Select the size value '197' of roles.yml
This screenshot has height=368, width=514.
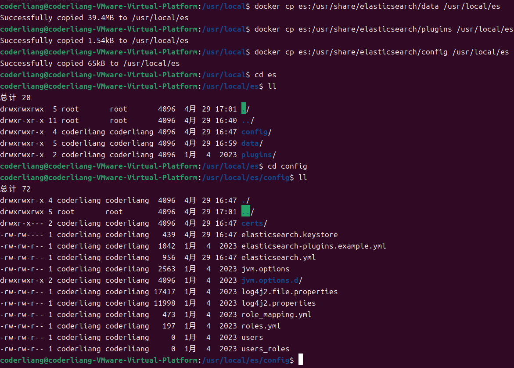tap(169, 326)
